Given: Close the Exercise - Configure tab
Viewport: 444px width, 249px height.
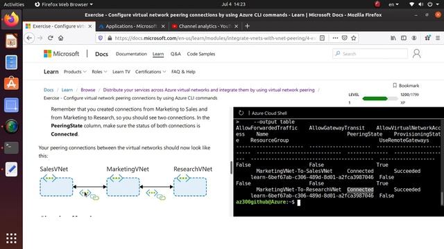Looking at the screenshot, I should pyautogui.click(x=90, y=26).
